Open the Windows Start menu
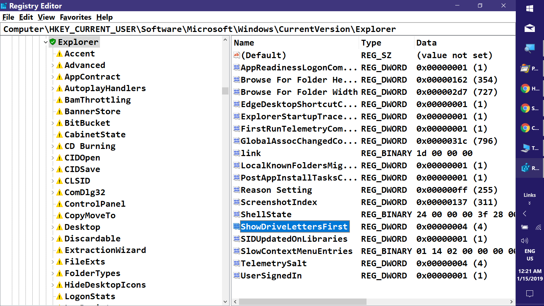The image size is (544, 306). point(530,8)
